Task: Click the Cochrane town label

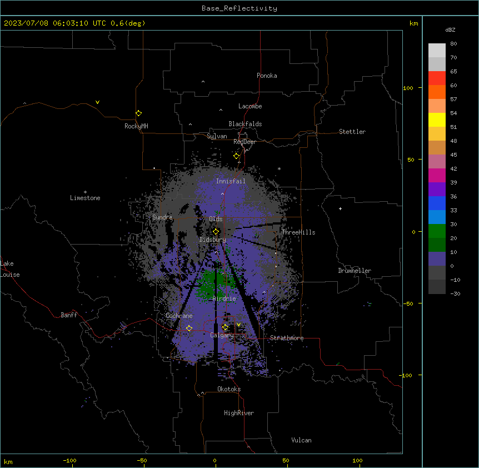Action: (x=179, y=316)
